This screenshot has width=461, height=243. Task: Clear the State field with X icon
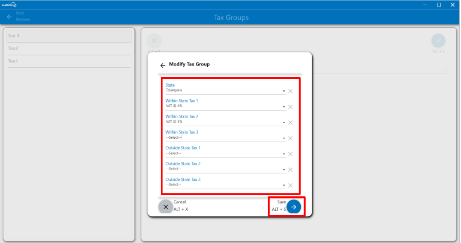(x=290, y=91)
